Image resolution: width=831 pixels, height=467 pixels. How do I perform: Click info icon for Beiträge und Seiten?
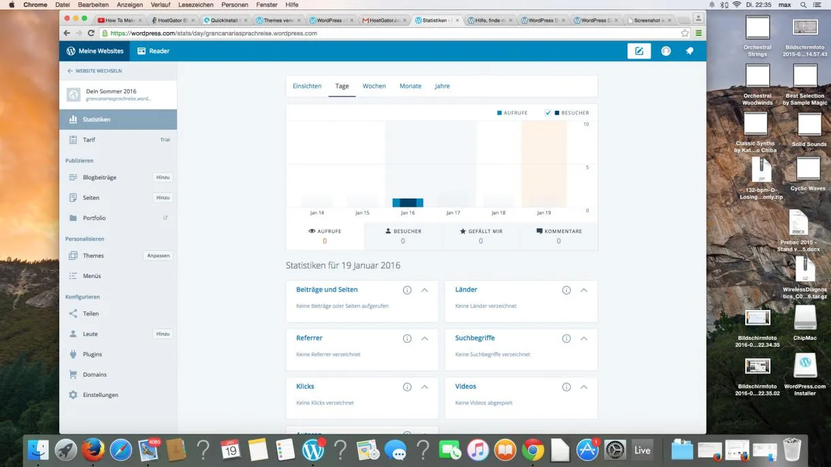coord(407,290)
